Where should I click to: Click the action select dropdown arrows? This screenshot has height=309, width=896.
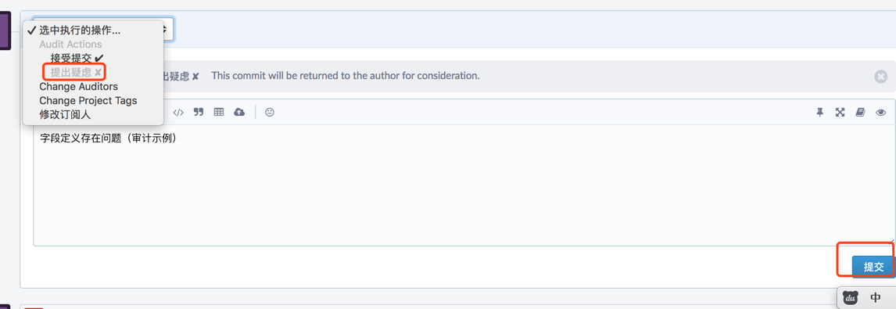pos(167,29)
